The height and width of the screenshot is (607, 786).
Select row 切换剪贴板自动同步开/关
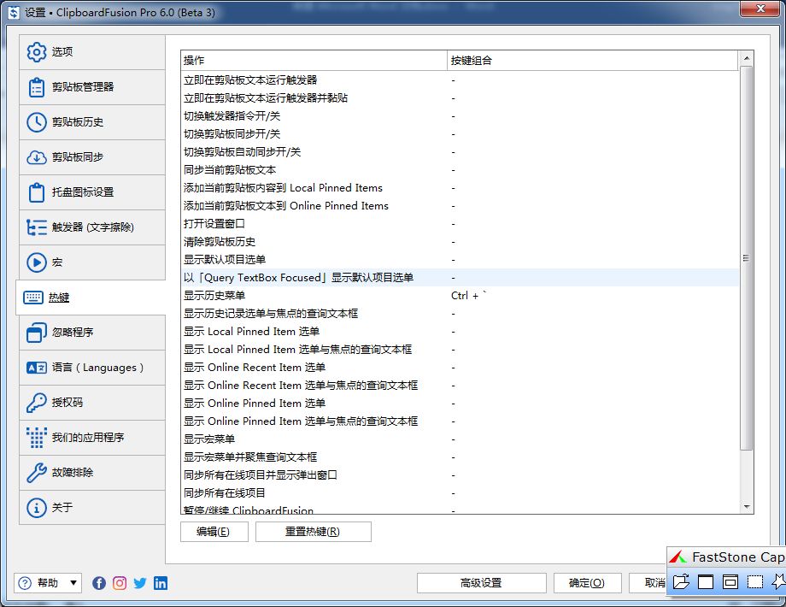pos(460,152)
